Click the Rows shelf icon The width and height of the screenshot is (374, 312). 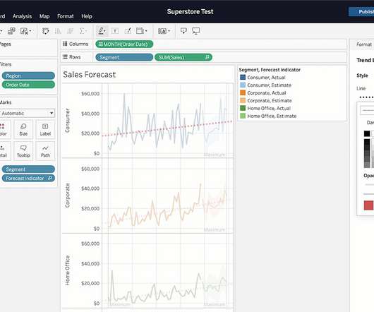65,56
